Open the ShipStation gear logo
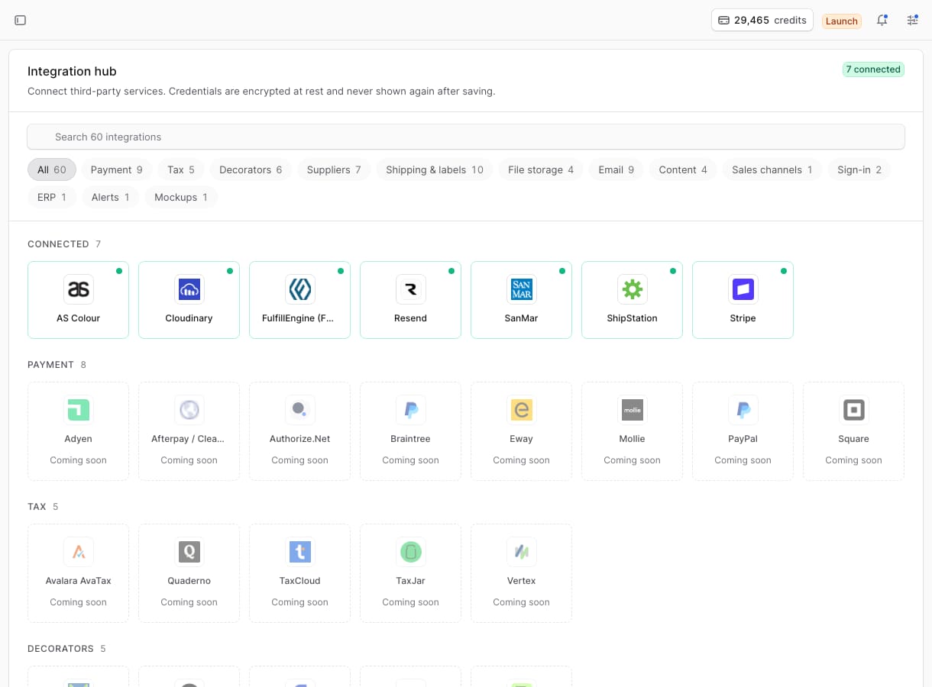 [x=633, y=289]
